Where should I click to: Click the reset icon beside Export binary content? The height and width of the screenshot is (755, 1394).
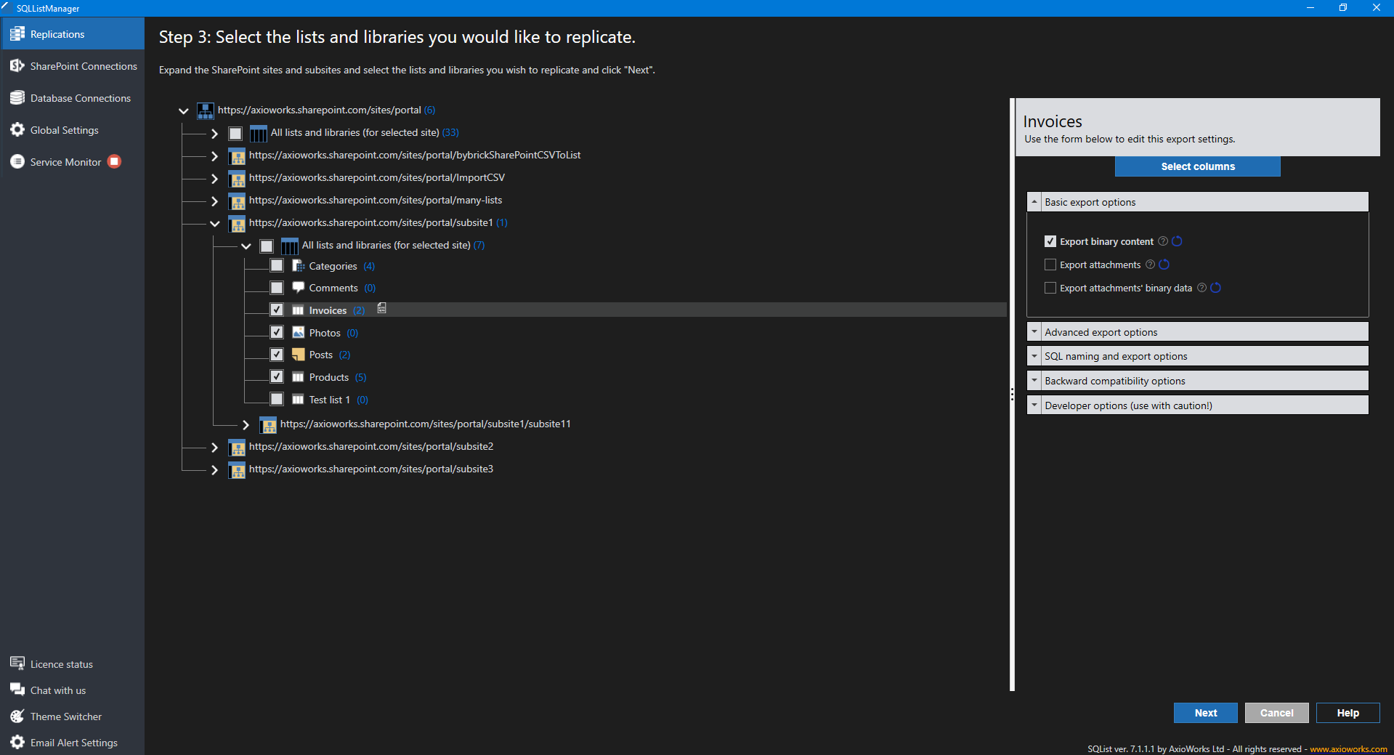point(1177,241)
